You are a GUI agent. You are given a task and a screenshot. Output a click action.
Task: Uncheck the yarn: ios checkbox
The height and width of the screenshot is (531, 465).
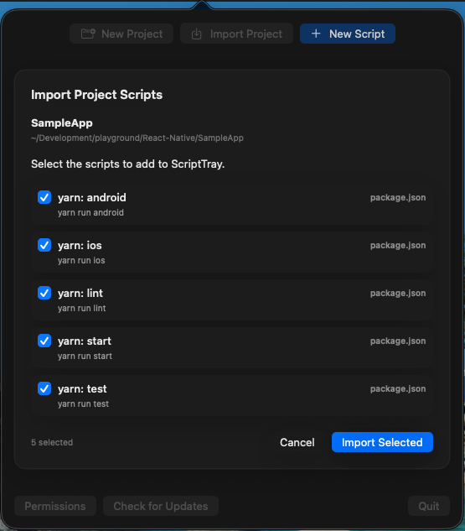point(44,245)
